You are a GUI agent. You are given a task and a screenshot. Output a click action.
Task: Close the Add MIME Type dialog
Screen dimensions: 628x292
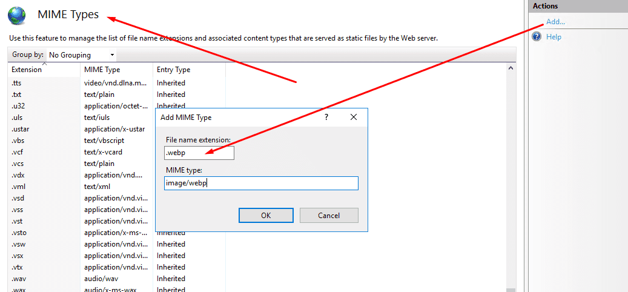pyautogui.click(x=353, y=118)
